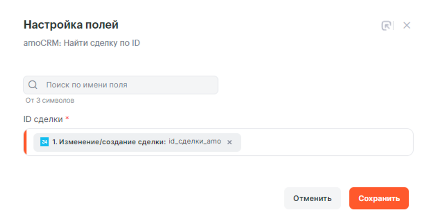Click the amoCRM: Найти сделку по ID subtitle
The image size is (435, 223).
(81, 43)
